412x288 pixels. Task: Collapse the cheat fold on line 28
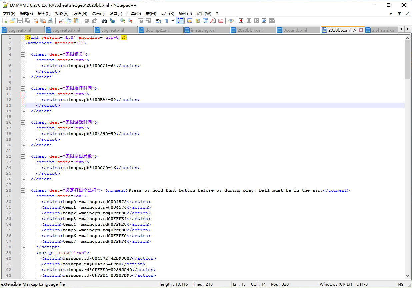pos(22,190)
